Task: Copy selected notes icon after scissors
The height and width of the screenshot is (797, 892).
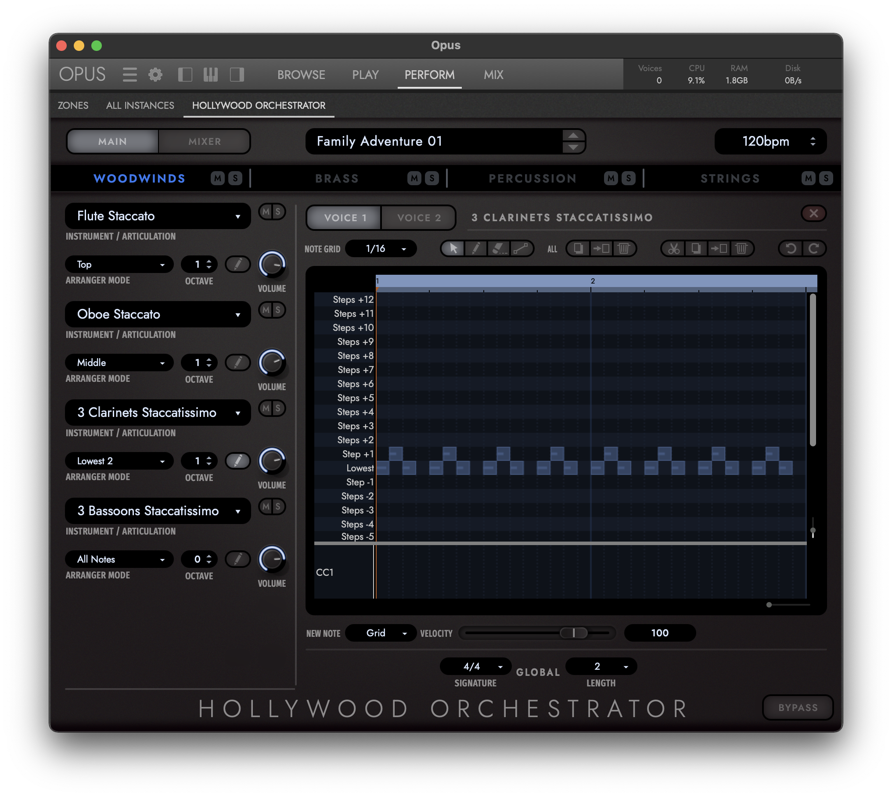Action: pos(696,249)
